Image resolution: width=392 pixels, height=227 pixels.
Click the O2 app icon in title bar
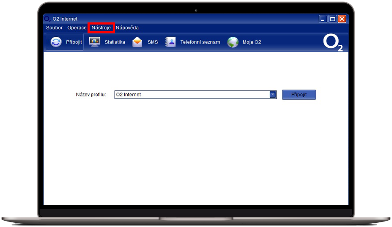coord(47,19)
